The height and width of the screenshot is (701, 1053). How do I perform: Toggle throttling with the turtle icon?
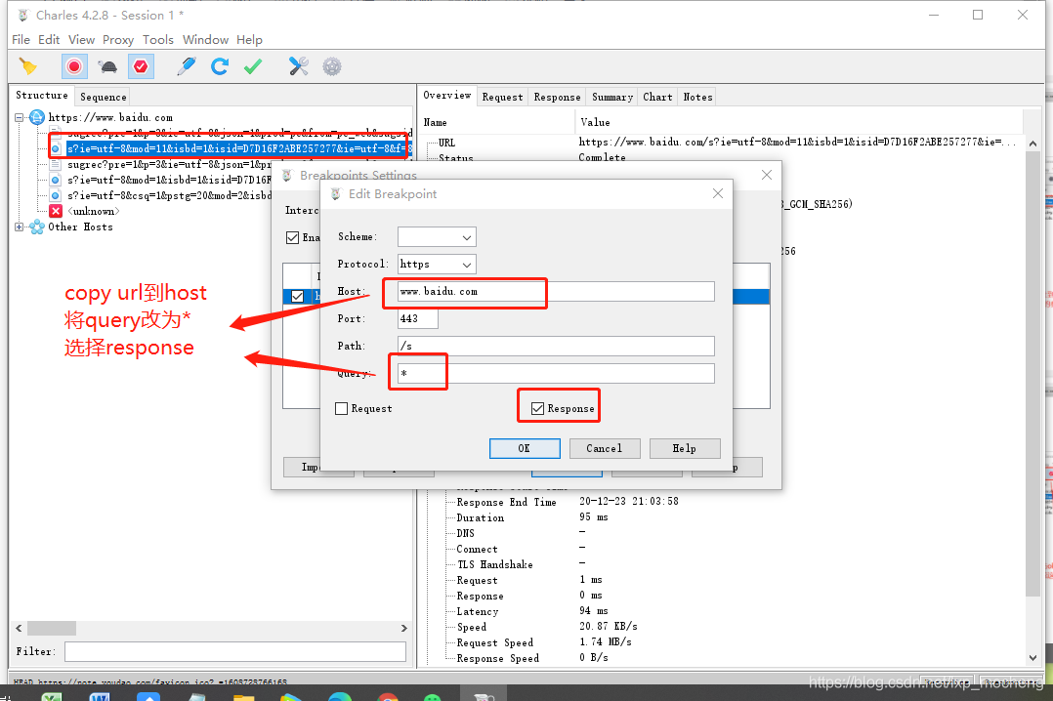pyautogui.click(x=107, y=66)
